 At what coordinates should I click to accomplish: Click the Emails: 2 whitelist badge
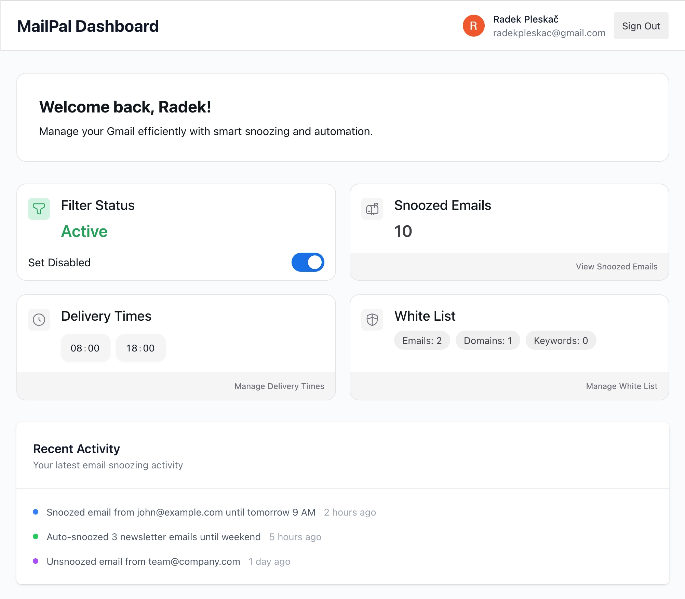point(422,341)
